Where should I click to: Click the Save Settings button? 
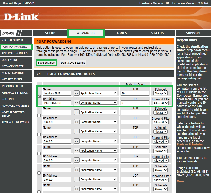pyautogui.click(x=46, y=63)
